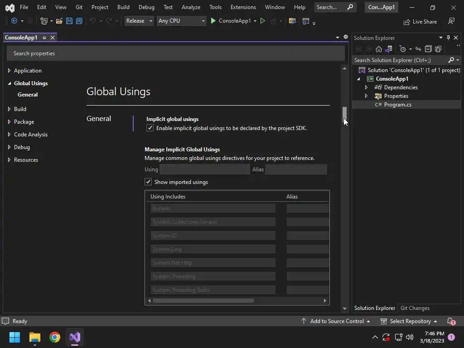Open the Release configuration dropdown
This screenshot has width=464, height=348.
[139, 21]
